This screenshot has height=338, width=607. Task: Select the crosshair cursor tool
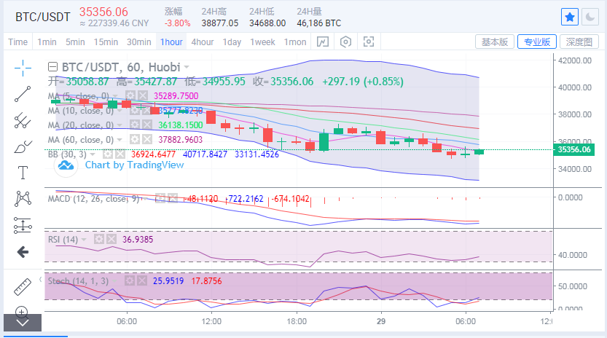[23, 68]
